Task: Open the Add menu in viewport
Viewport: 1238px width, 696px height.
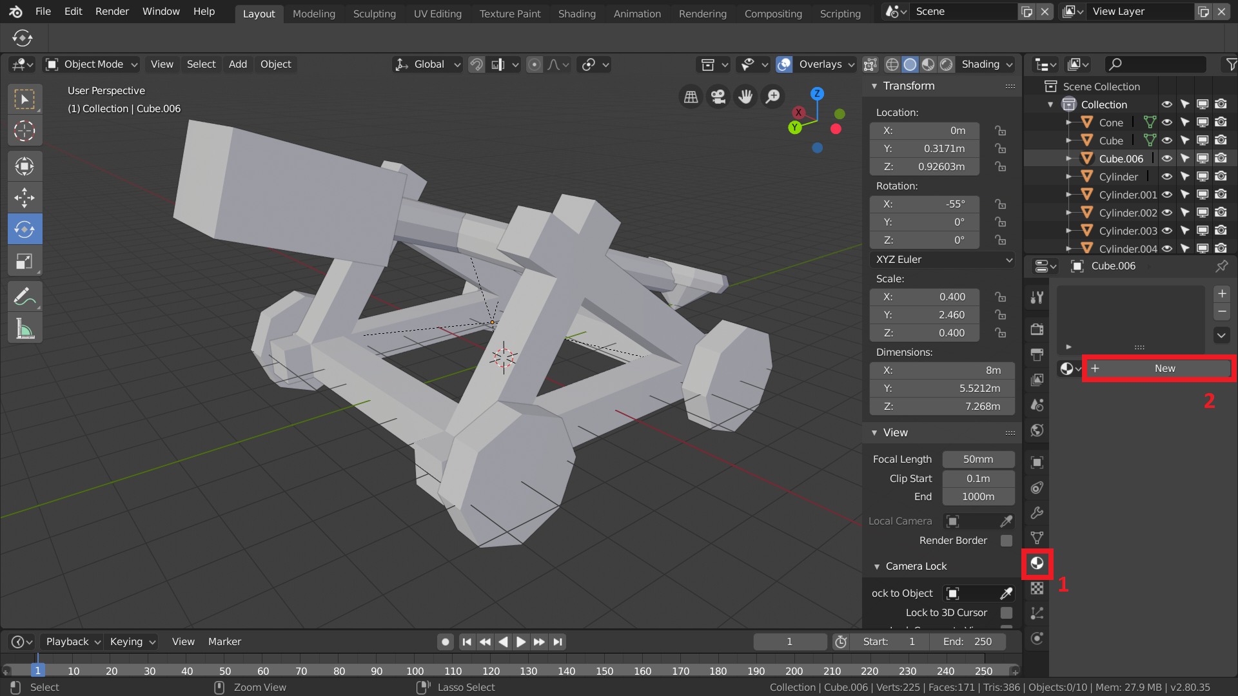Action: (x=238, y=64)
